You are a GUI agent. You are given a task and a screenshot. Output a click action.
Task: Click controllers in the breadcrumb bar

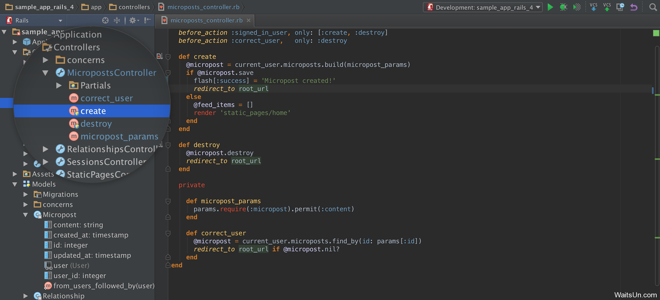pos(134,7)
